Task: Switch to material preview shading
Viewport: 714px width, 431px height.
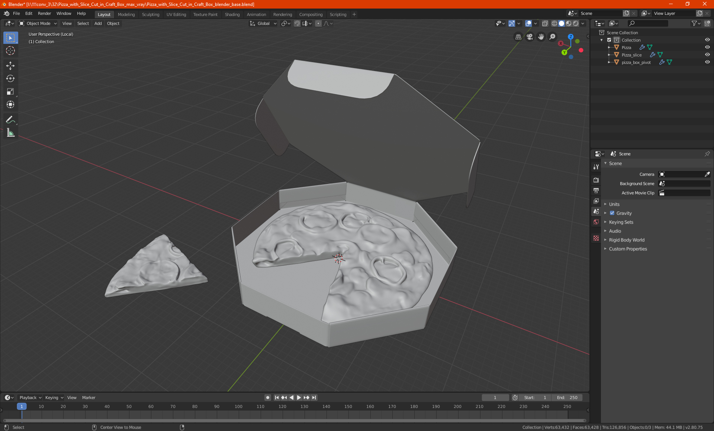Action: (x=569, y=23)
